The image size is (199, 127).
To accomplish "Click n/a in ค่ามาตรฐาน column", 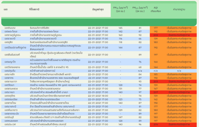I will pyautogui.click(x=179, y=71).
